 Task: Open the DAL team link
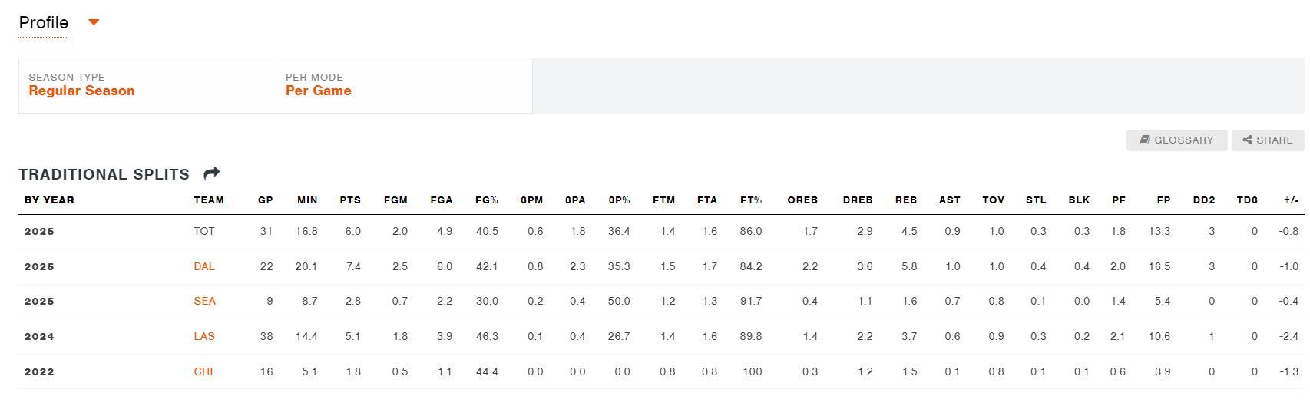point(204,266)
